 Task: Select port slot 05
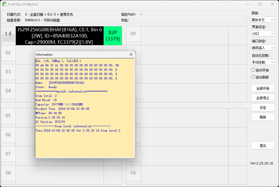8,116
